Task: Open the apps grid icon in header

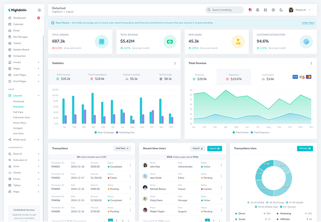Action: pyautogui.click(x=265, y=10)
